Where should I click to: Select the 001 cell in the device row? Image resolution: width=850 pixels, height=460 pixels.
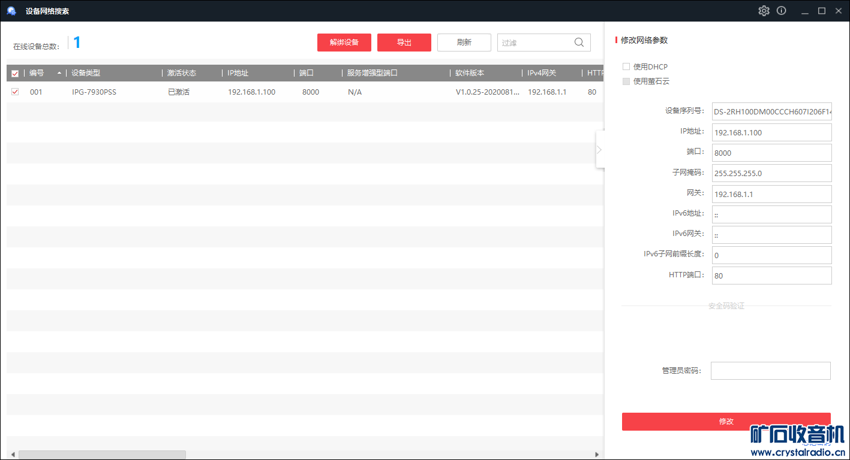(x=37, y=92)
